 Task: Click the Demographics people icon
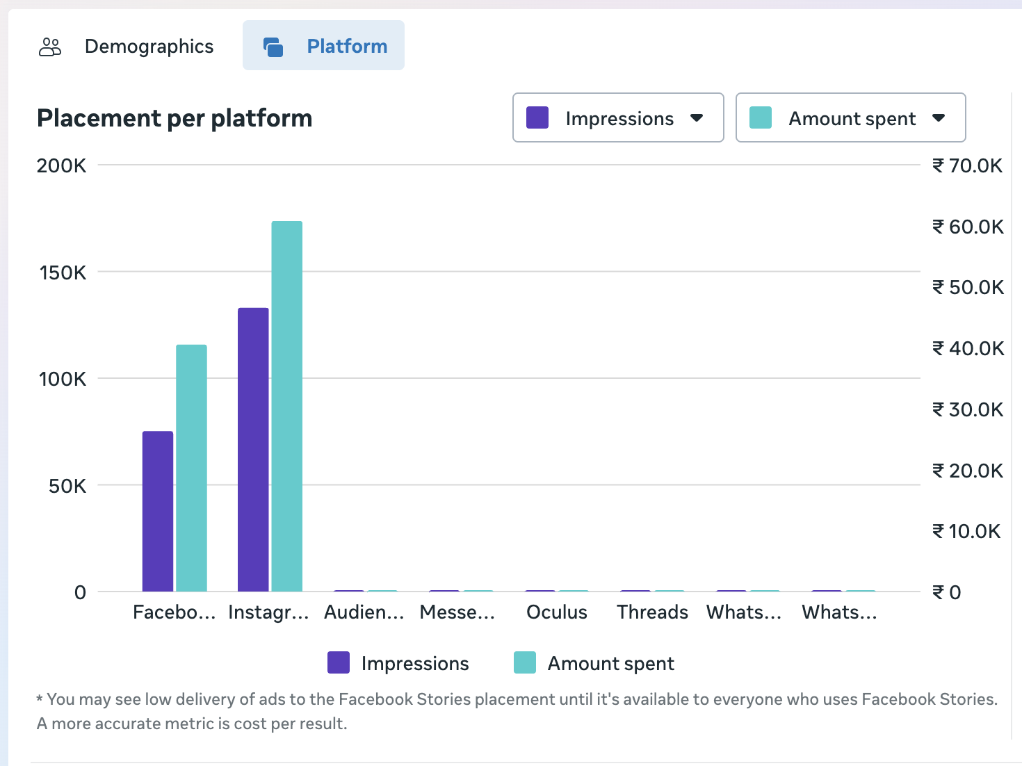click(x=50, y=47)
